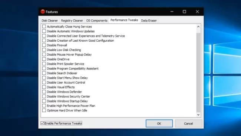The height and width of the screenshot is (136, 241).
Task: Minimize the Features window
Action: click(172, 12)
